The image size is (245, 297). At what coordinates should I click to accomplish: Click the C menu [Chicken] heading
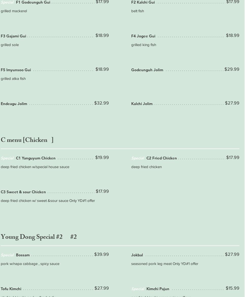point(27,140)
